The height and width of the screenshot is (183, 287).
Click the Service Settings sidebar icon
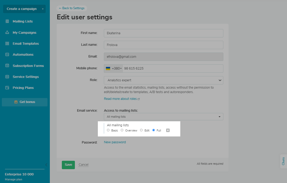click(x=7, y=77)
